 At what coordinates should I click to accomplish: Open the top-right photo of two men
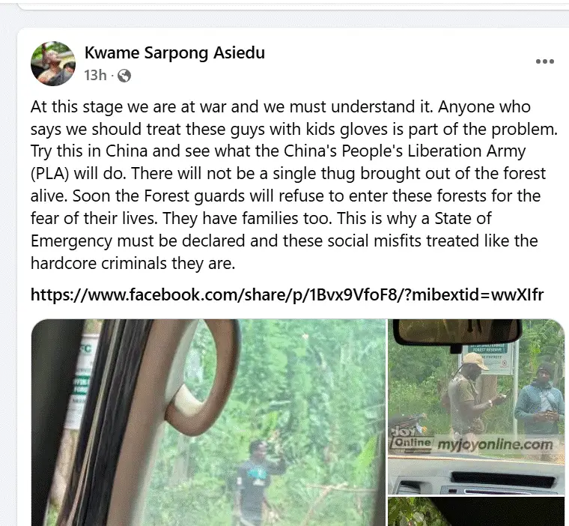pos(476,406)
